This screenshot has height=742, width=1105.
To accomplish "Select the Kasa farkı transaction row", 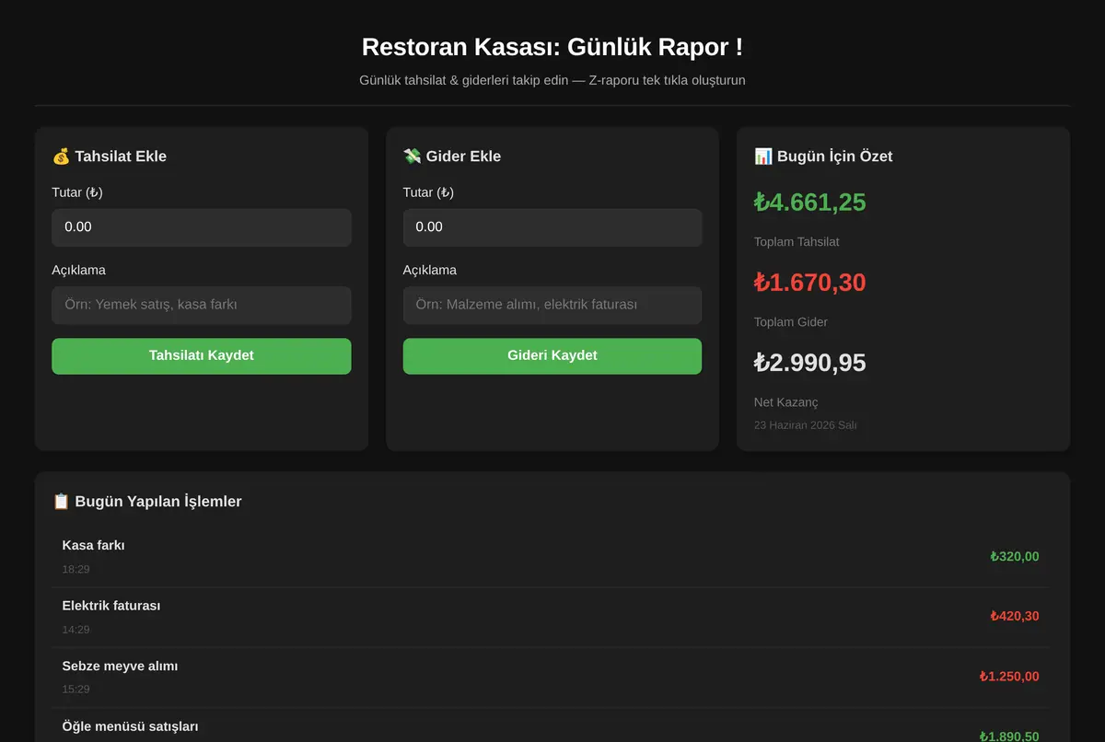I will tap(551, 557).
